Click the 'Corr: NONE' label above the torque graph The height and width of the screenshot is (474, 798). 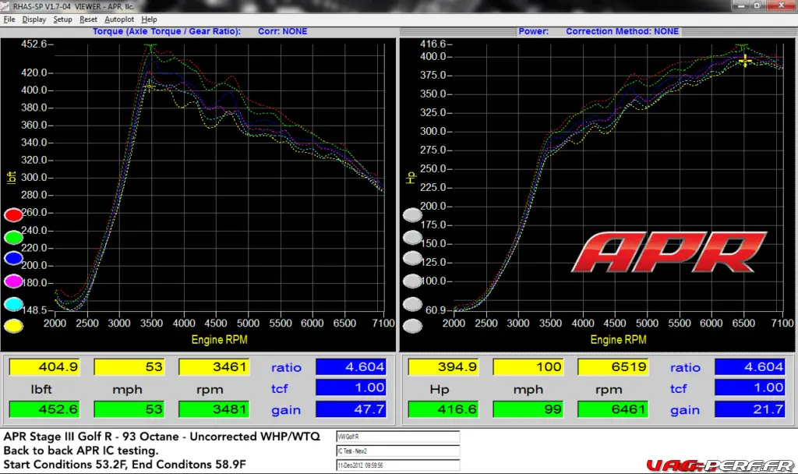282,31
